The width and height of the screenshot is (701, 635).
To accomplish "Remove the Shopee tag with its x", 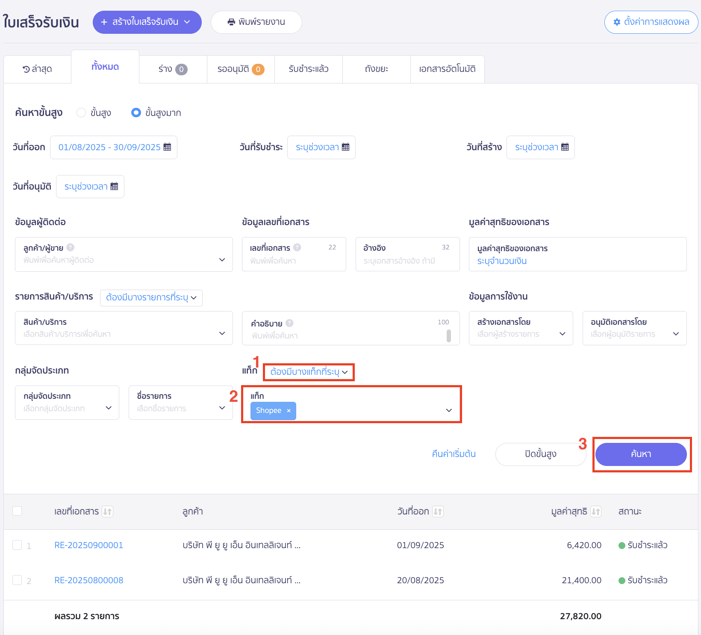I will pyautogui.click(x=289, y=411).
